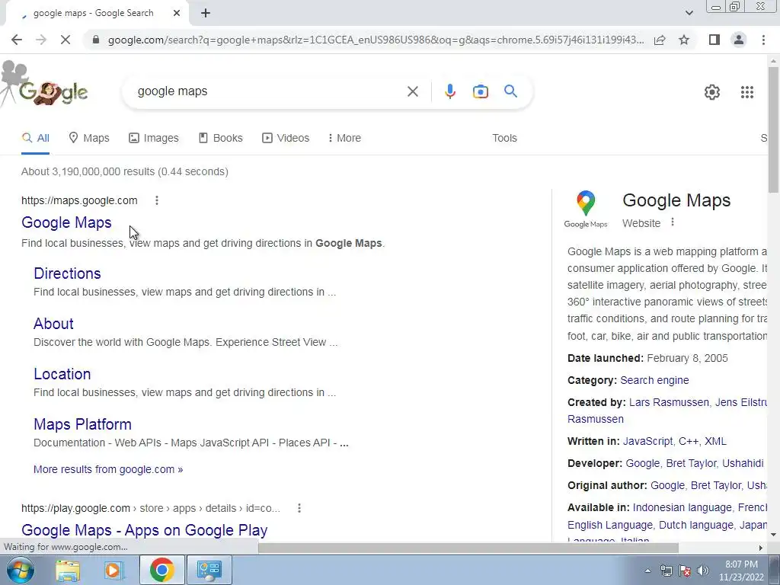Screen dimensions: 780x585
Task: Click the Action Center flag tray icon
Action: [685, 571]
